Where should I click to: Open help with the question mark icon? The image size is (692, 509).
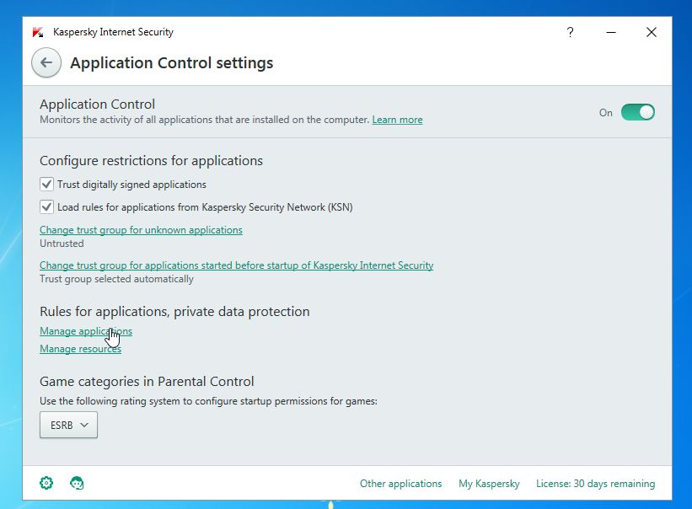click(571, 32)
